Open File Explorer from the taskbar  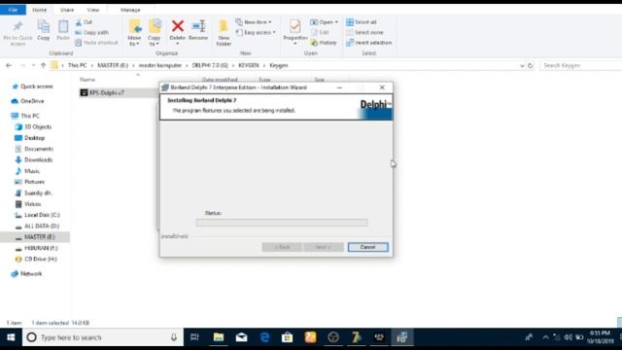pos(218,337)
